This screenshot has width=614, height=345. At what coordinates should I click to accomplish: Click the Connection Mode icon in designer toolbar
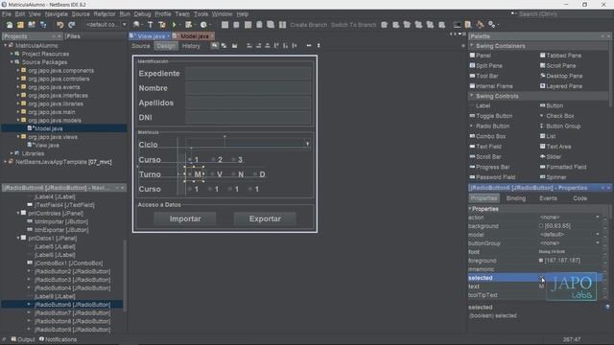(224, 46)
